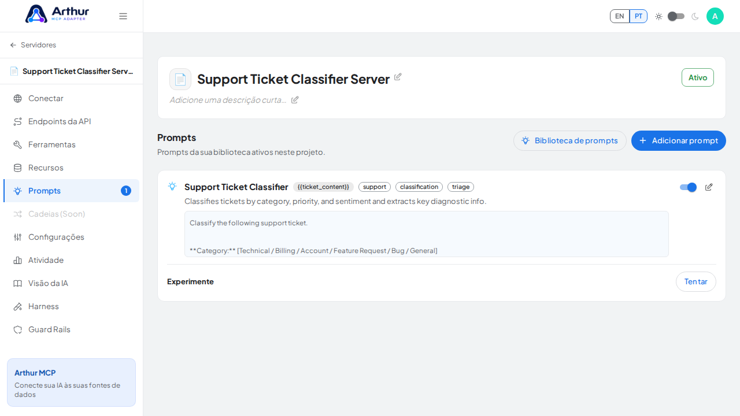The height and width of the screenshot is (416, 740).
Task: Click the Guard Rails shield icon
Action: click(x=18, y=329)
